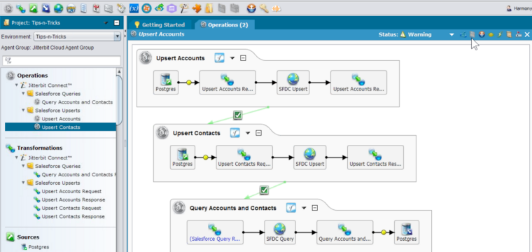Open the project panel dropdown arrow
Viewport: 532px width, 252px height.
point(106,23)
